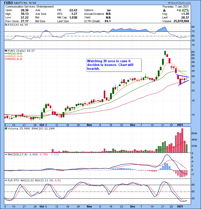Click the MACD signal value 0.750
Image resolution: width=201 pixels, height=209 pixels.
tap(44, 155)
